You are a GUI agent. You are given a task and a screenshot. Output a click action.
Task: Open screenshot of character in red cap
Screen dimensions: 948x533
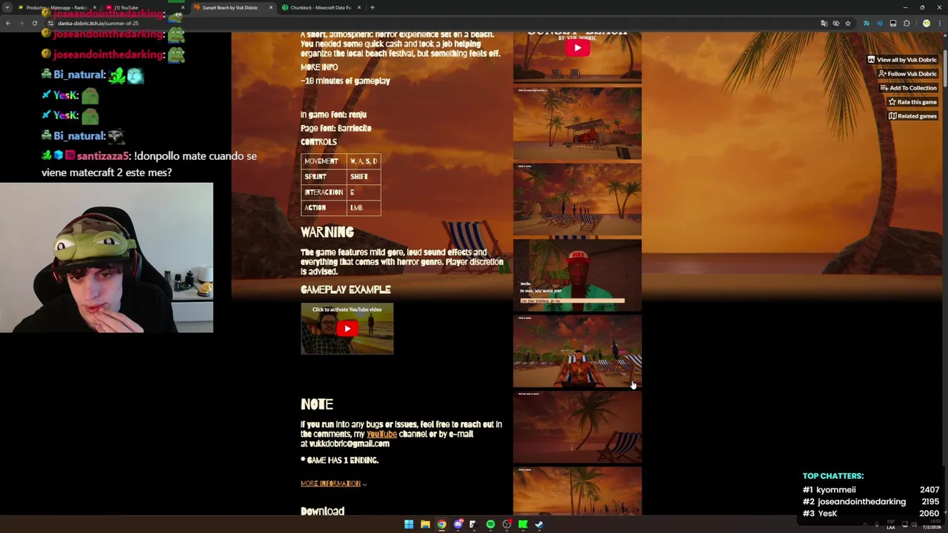tap(577, 275)
